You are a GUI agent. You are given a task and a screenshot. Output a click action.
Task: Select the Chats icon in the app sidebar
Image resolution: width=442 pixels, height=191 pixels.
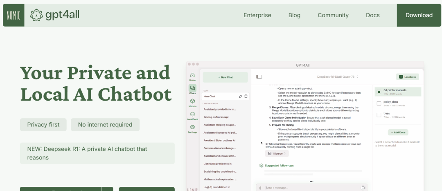pyautogui.click(x=192, y=88)
